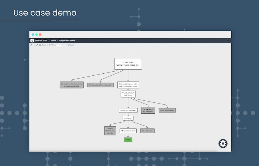Toggle fullscreen mode in the header

click(x=228, y=41)
